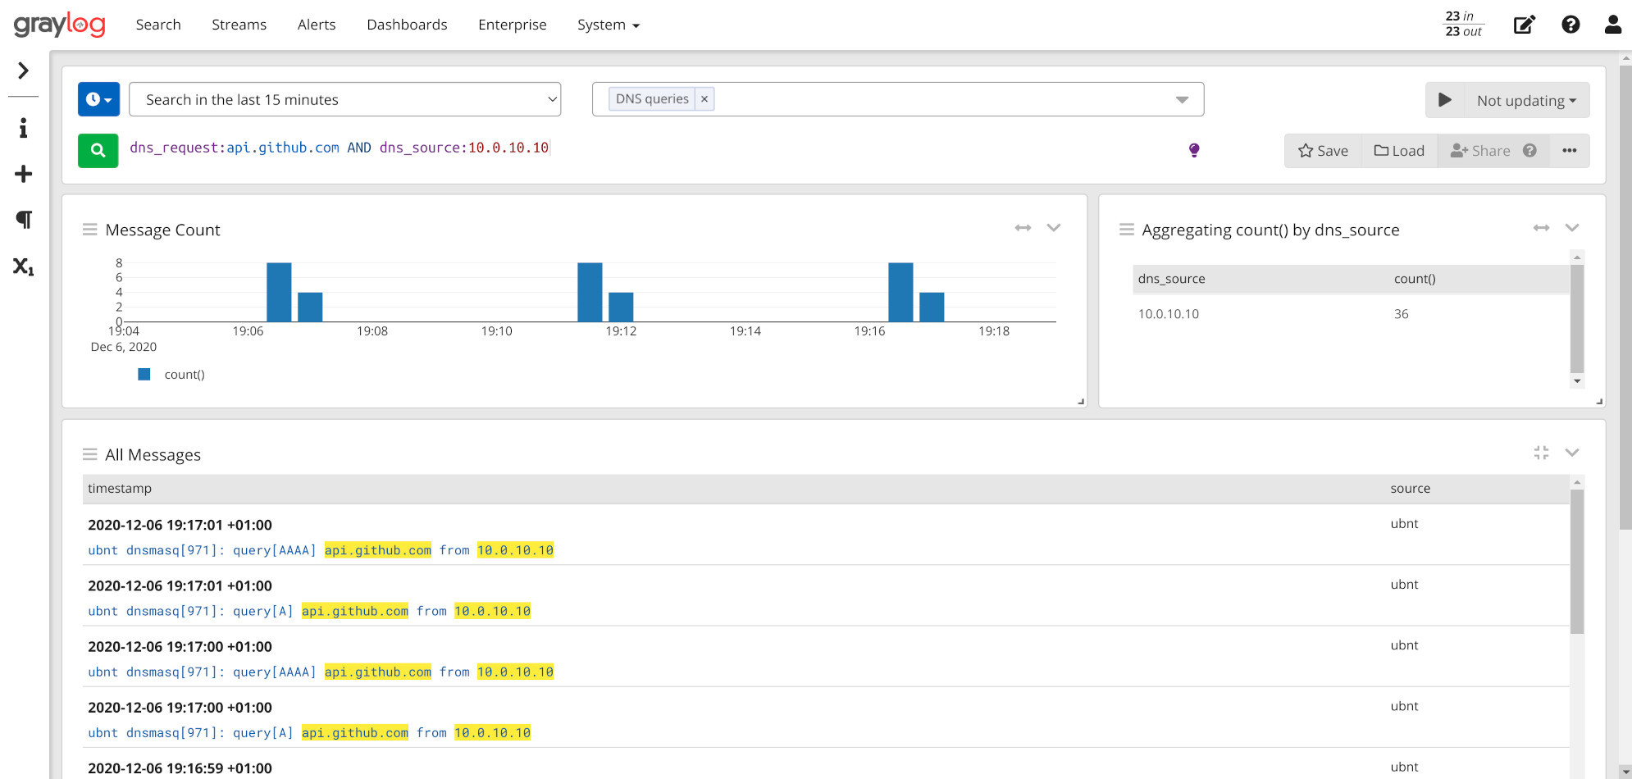Click the lightbulb query help icon
The height and width of the screenshot is (779, 1632).
[x=1194, y=150]
